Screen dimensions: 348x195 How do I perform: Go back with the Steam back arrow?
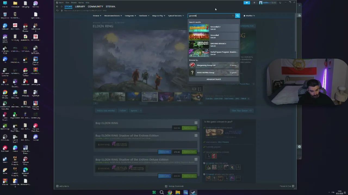57,6
